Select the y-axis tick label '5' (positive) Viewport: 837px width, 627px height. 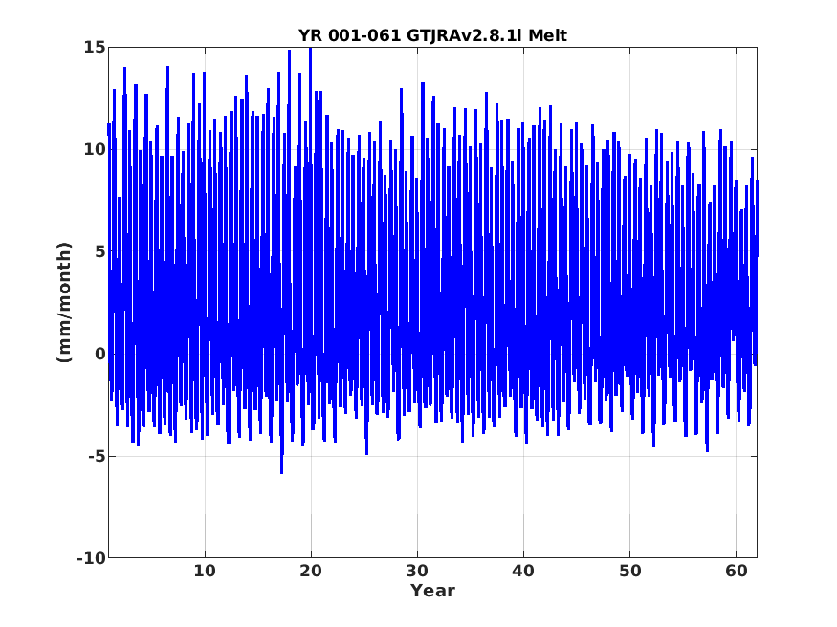[x=99, y=251]
